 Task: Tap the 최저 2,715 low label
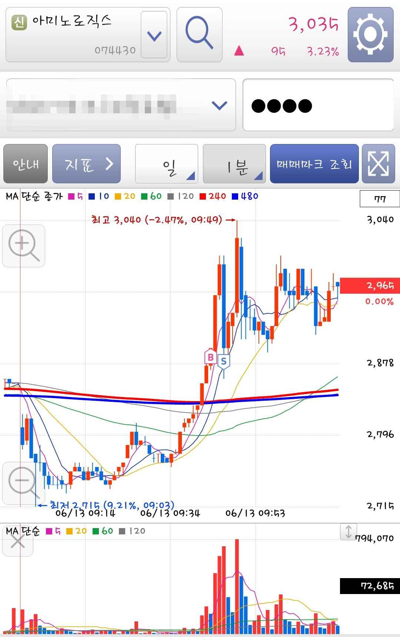click(x=111, y=505)
